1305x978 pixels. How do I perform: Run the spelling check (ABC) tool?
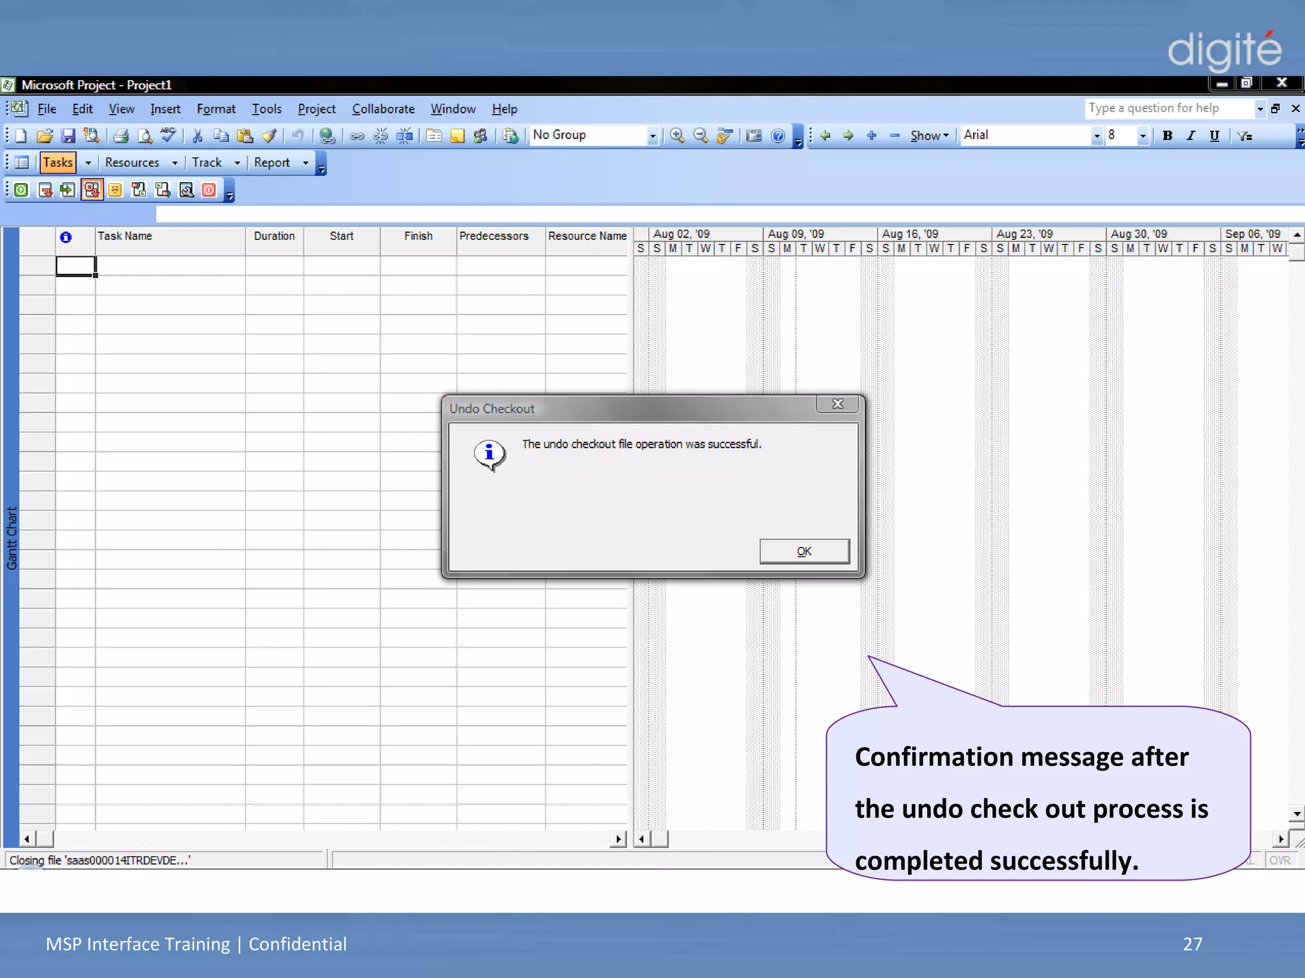tap(168, 135)
